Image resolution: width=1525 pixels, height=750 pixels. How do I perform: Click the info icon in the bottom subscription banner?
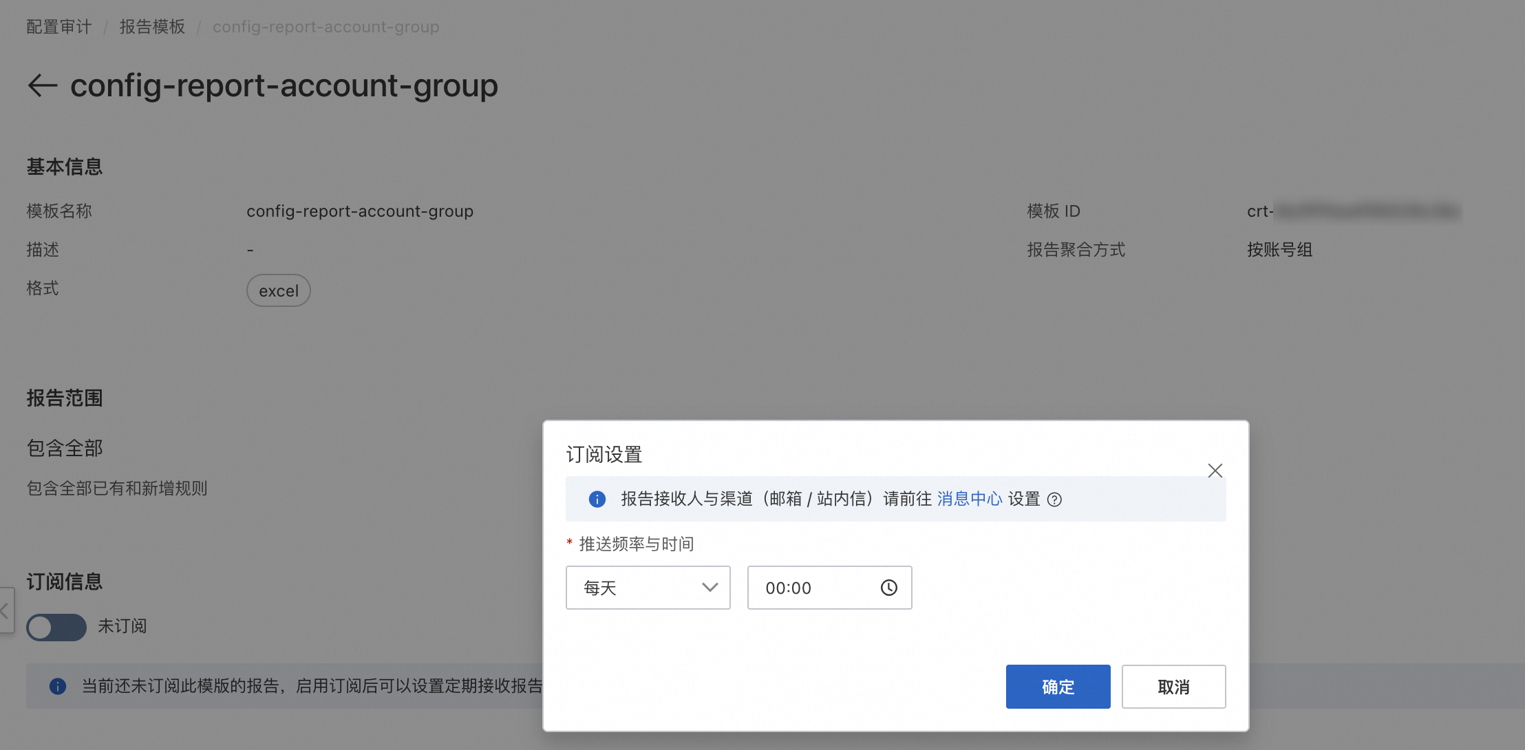click(58, 686)
